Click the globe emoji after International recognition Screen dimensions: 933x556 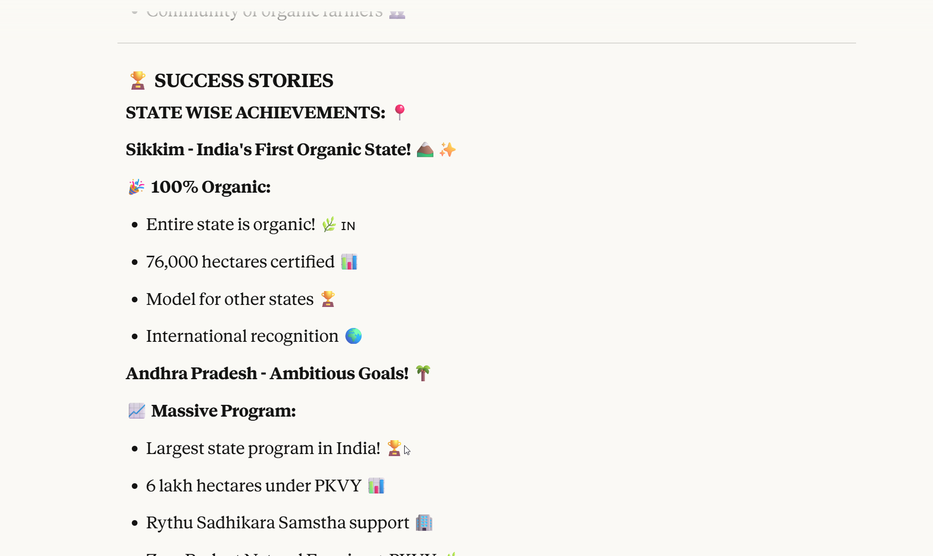pyautogui.click(x=353, y=336)
